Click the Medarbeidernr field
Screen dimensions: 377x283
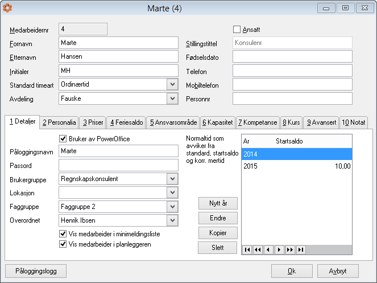coord(83,29)
